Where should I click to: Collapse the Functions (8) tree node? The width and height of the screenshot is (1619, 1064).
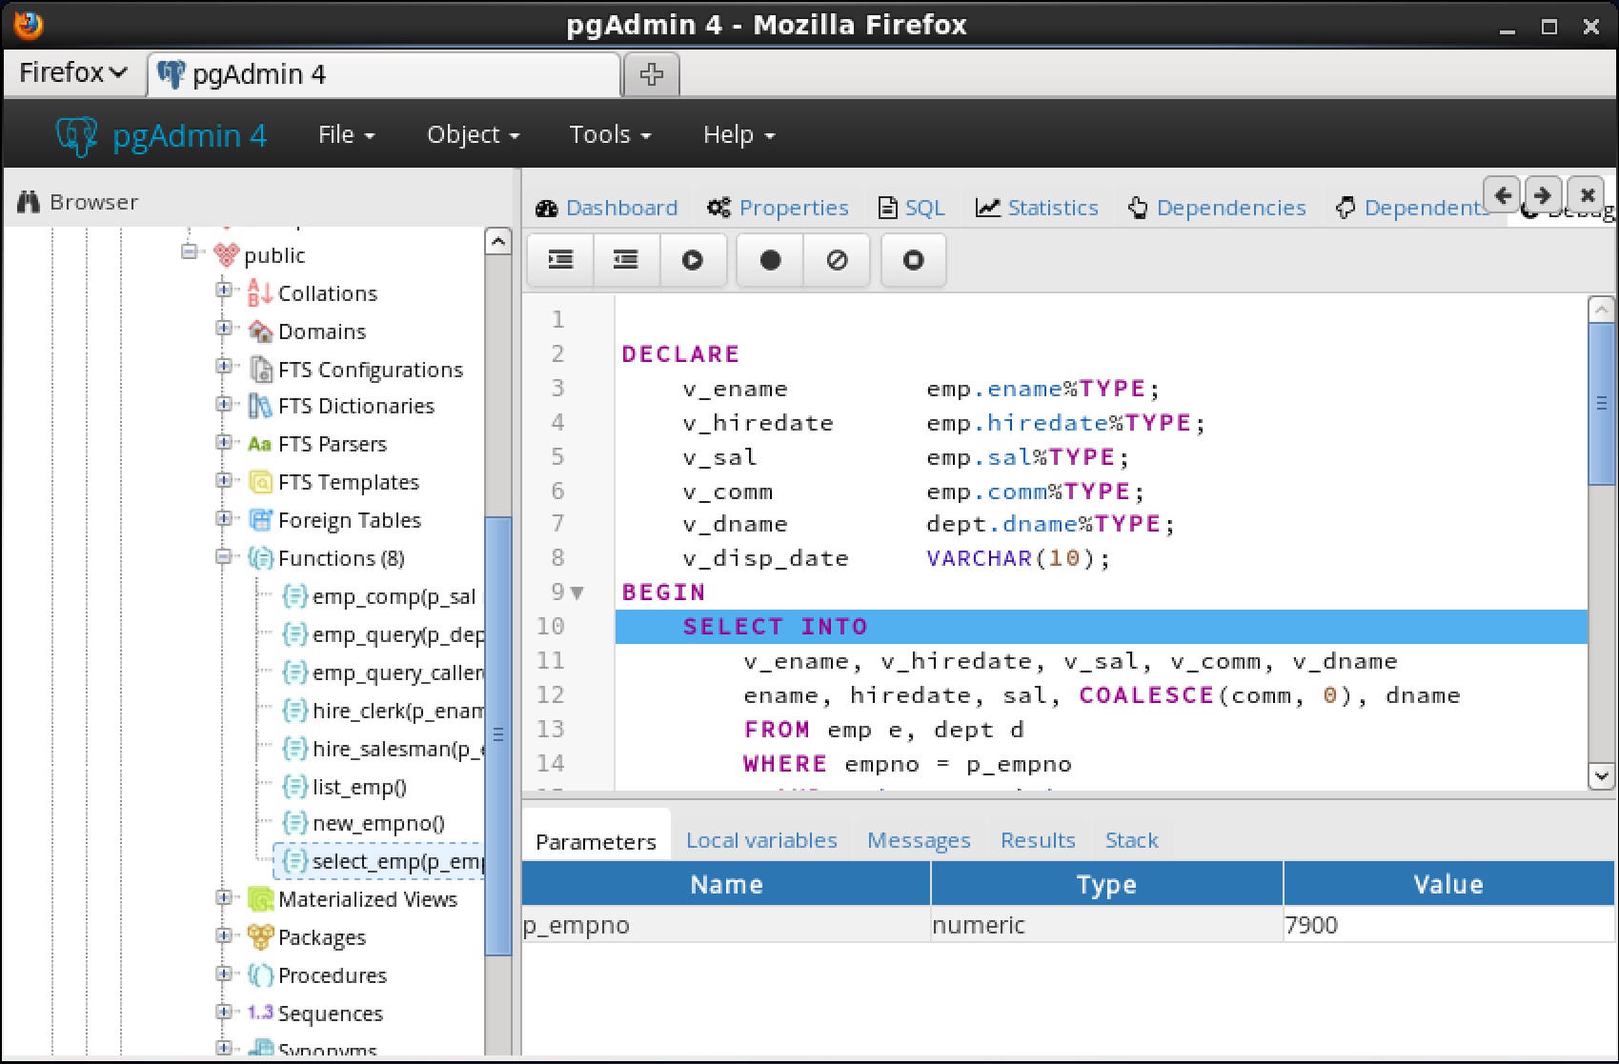pos(224,556)
